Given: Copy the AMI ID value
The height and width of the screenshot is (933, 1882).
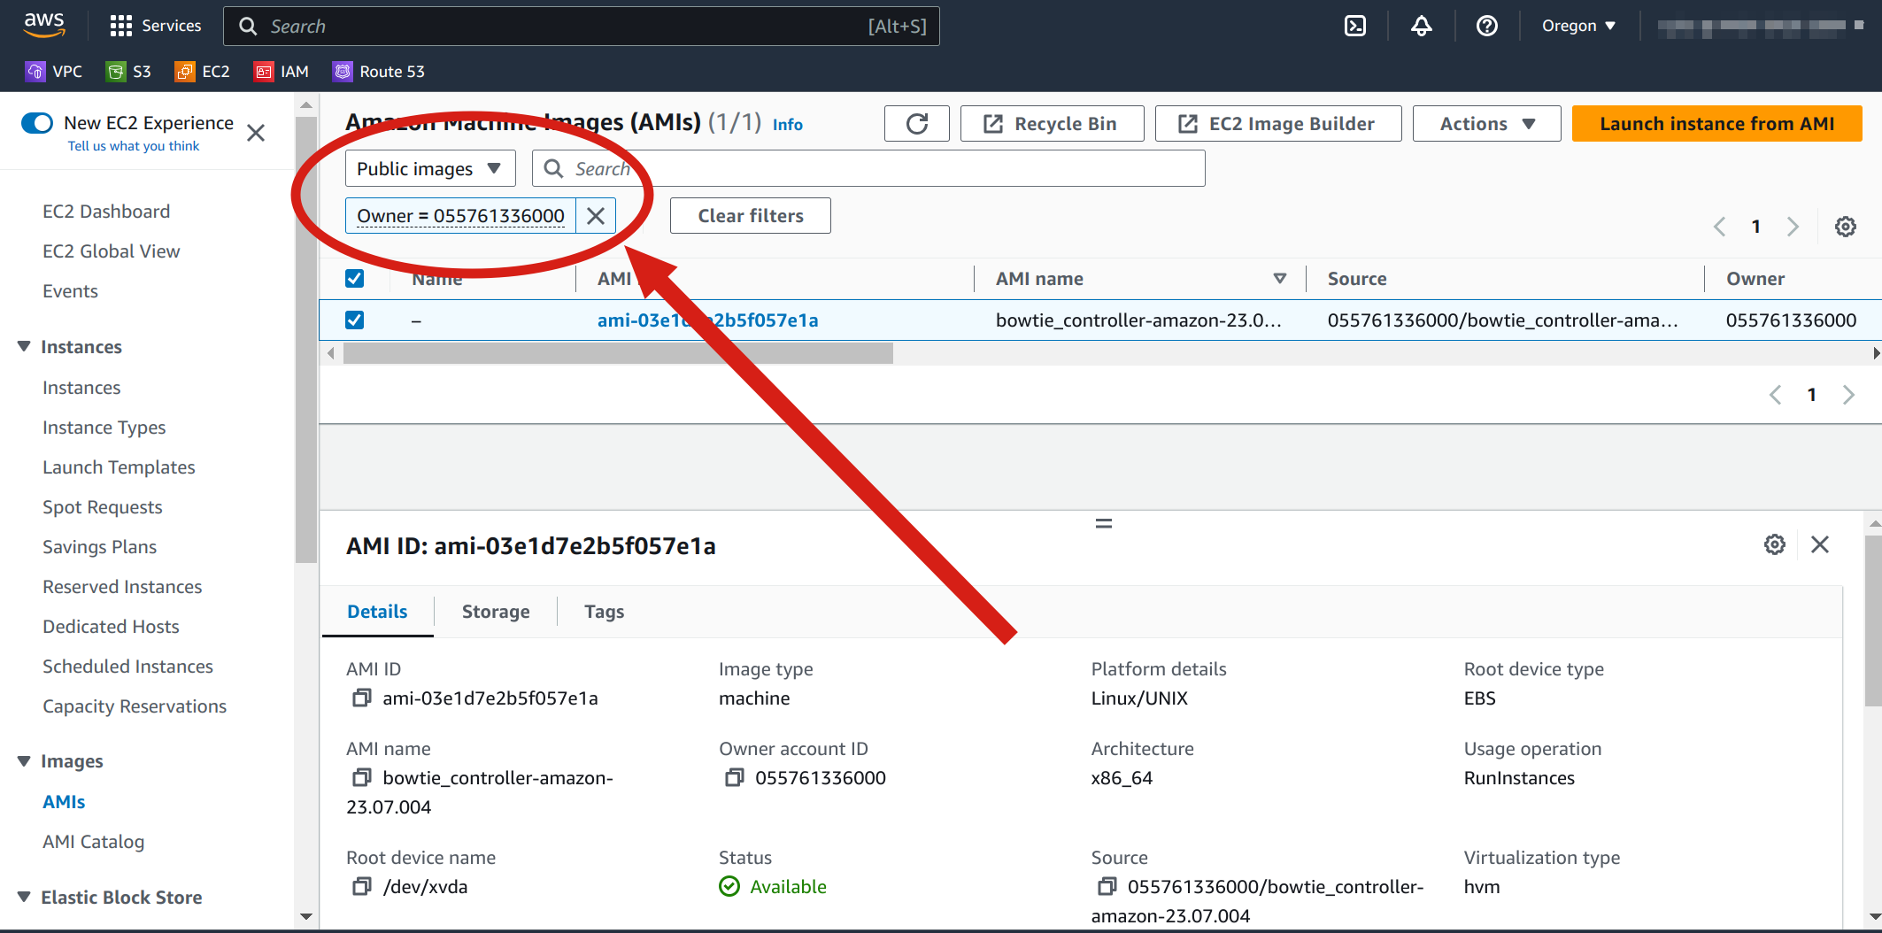Looking at the screenshot, I should 361,698.
